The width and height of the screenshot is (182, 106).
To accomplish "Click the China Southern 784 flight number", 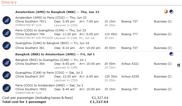I will pyautogui.click(x=30, y=34).
